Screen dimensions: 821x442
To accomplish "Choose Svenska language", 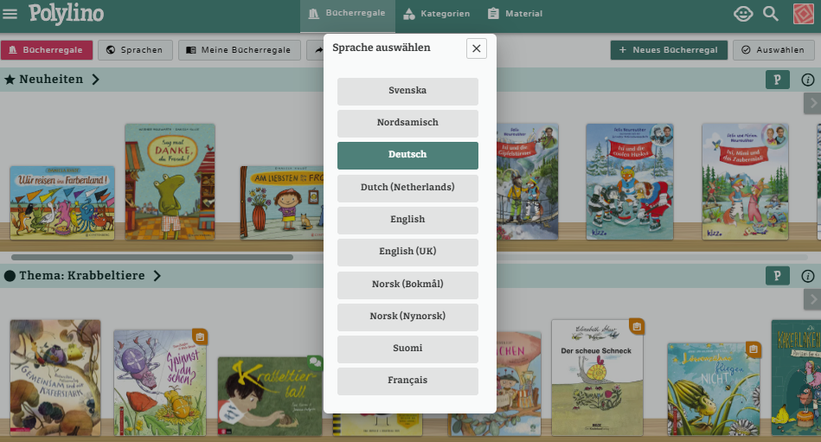I will pos(407,91).
